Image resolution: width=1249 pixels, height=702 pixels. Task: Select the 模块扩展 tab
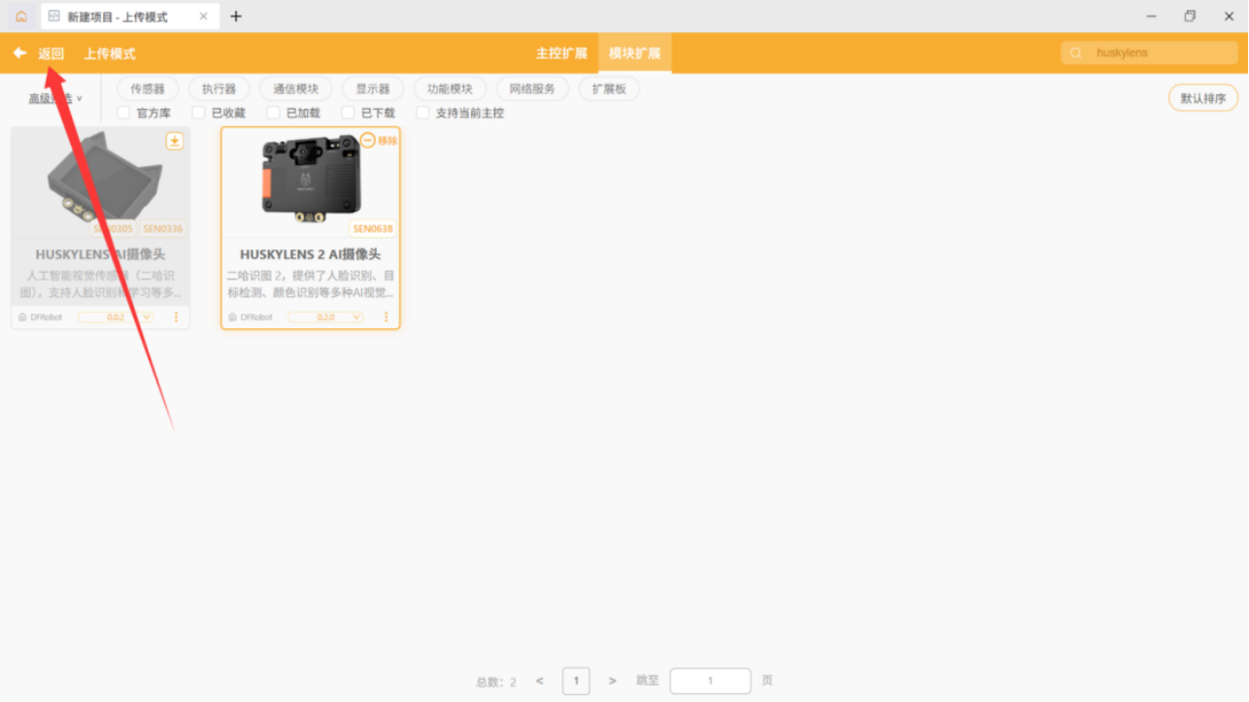point(634,53)
